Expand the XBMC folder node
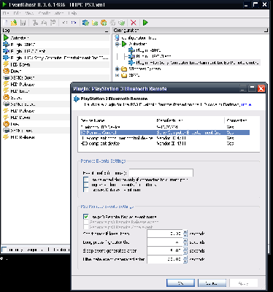 pos(118,75)
